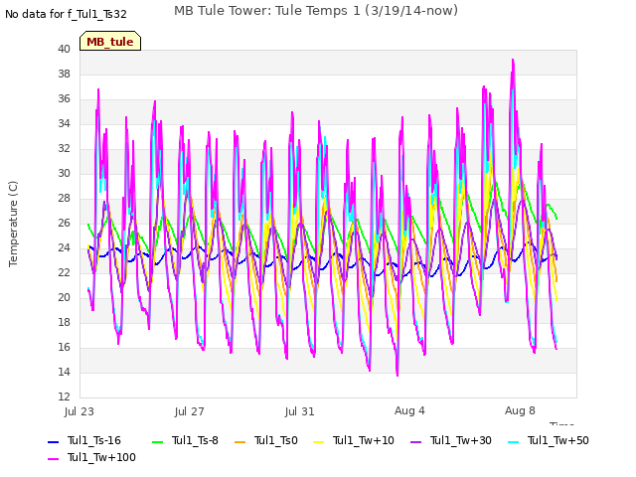The height and width of the screenshot is (477, 636).
Task: Click the Temperature (C) axis label
Action: click(x=13, y=224)
